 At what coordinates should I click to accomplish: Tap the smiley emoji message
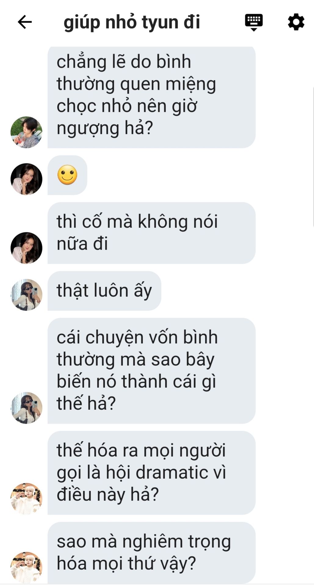click(67, 175)
